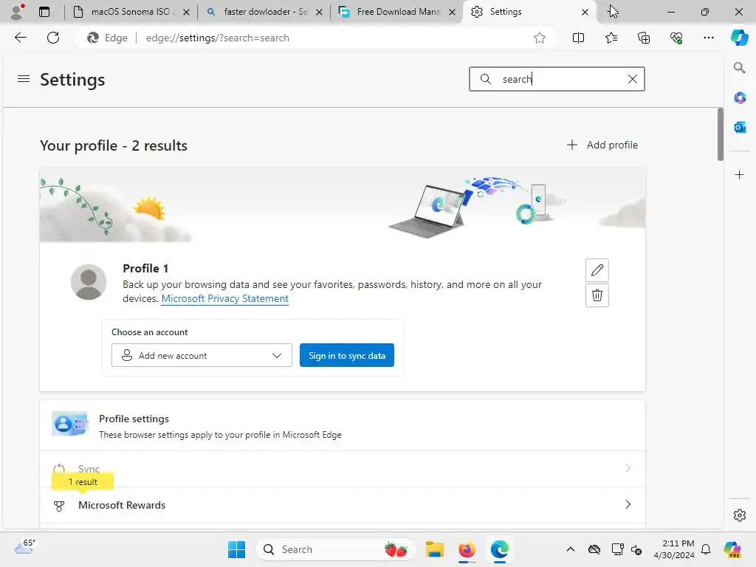Expand Sync settings row chevron

pos(628,468)
